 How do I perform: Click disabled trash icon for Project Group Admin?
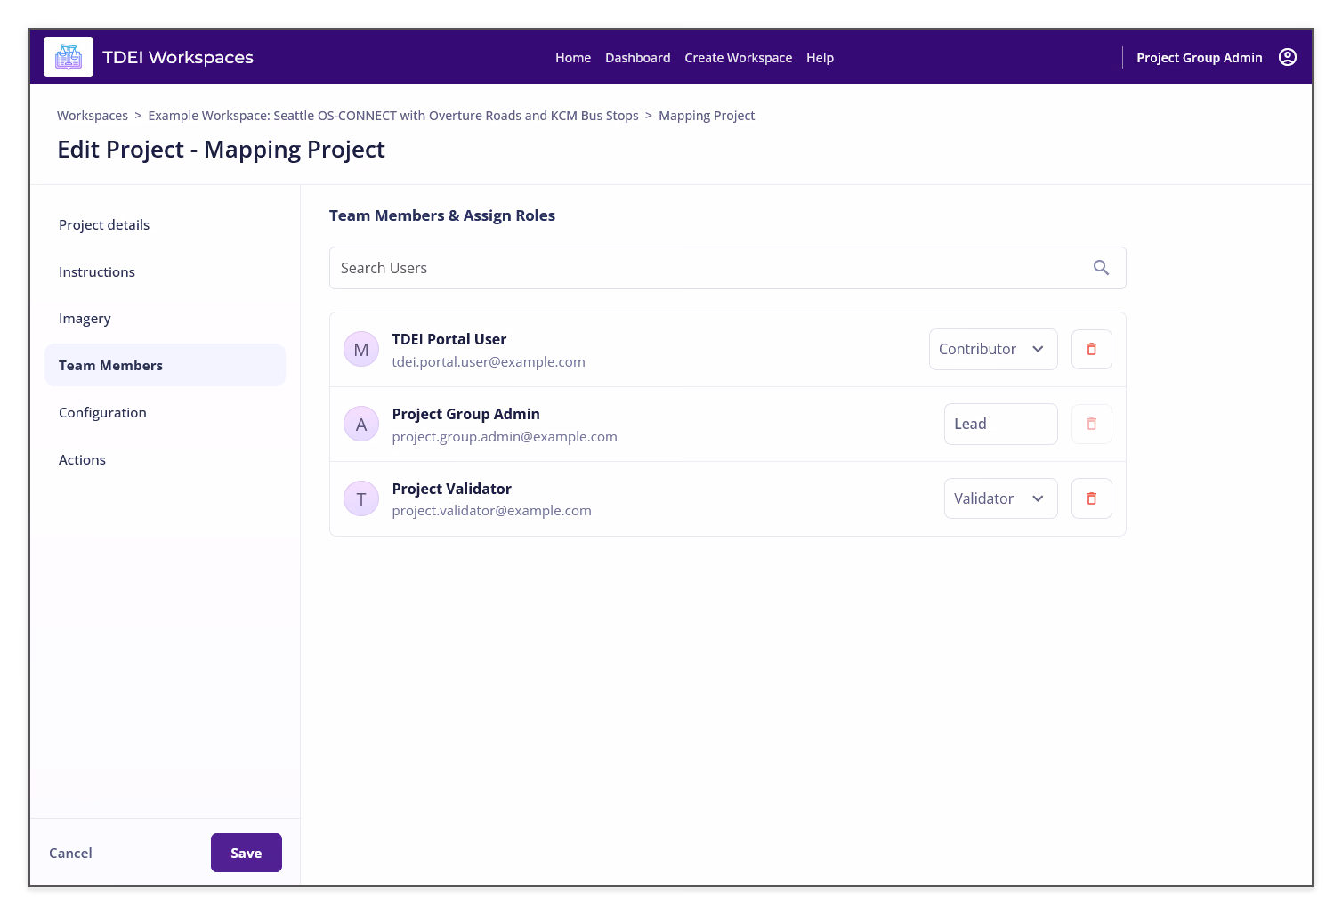tap(1091, 424)
